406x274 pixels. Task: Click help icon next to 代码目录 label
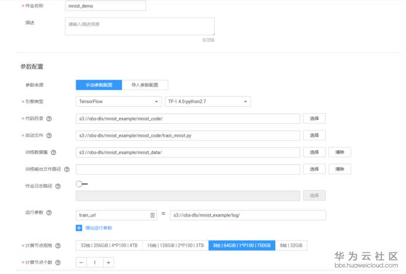click(49, 119)
